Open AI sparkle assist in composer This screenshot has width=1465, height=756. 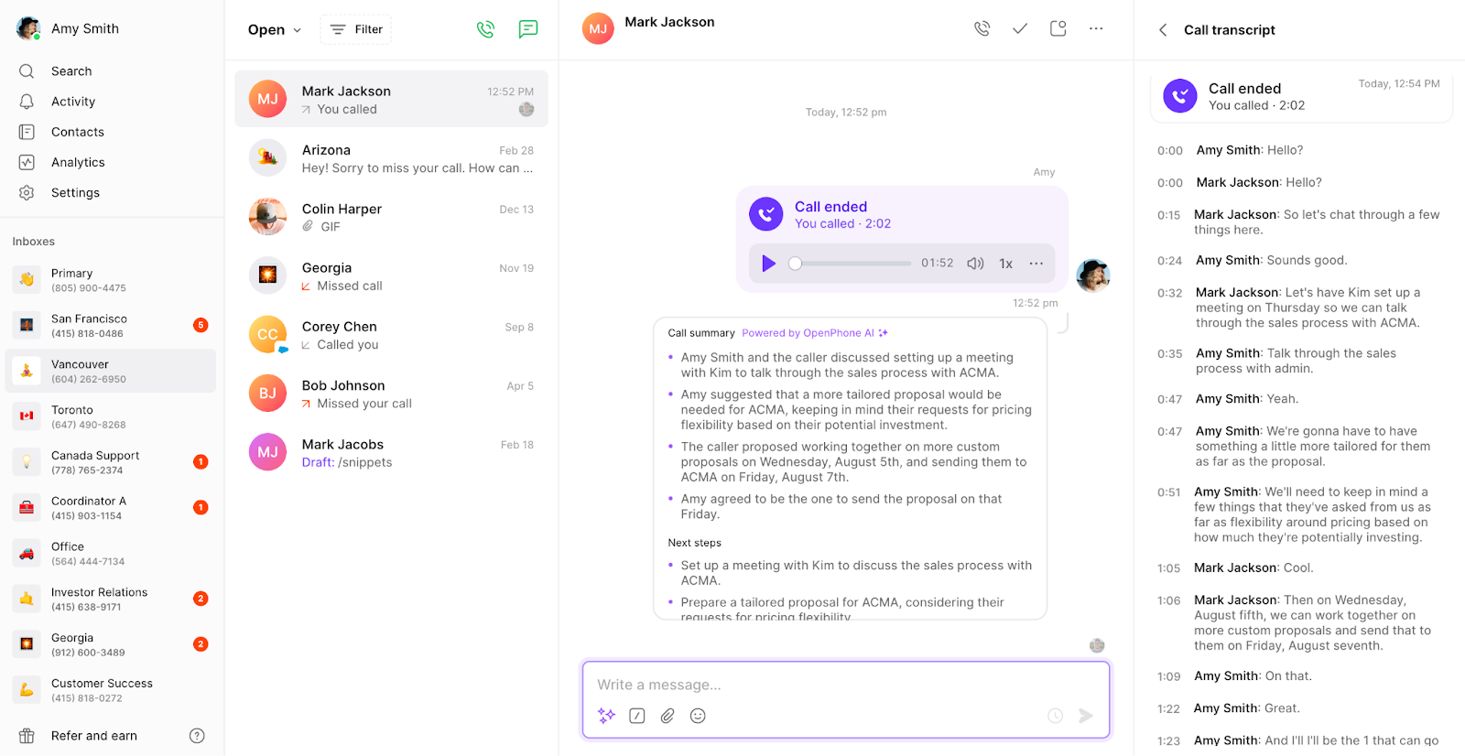[606, 716]
